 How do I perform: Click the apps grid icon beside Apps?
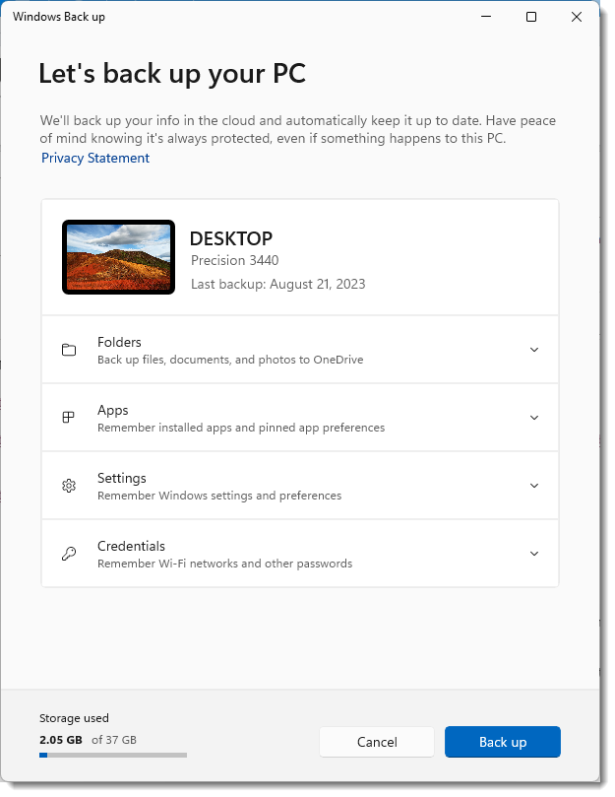(x=68, y=418)
